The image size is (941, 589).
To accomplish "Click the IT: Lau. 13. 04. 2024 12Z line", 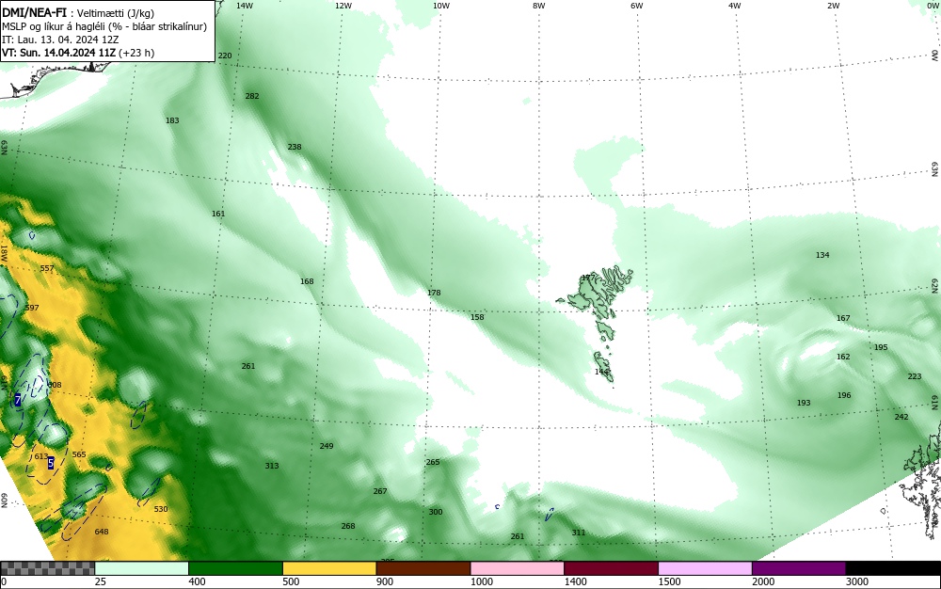I will click(60, 40).
